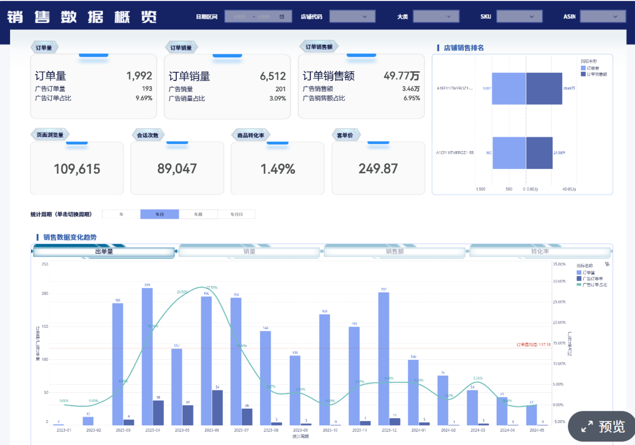This screenshot has width=635, height=445.
Task: Click the 订单销售额 card tag label
Action: coord(319,47)
